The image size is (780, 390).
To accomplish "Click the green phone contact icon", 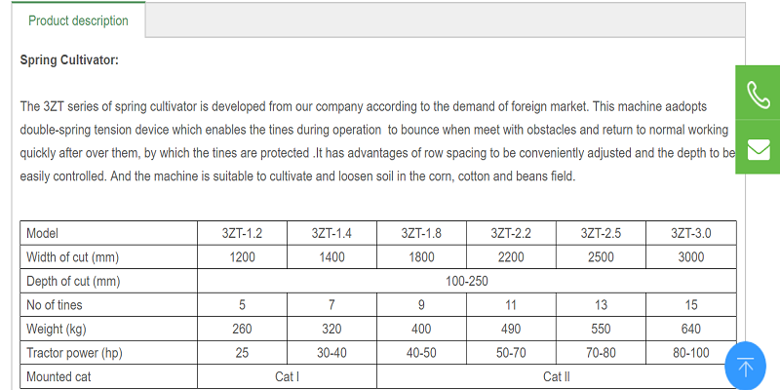I will pyautogui.click(x=758, y=93).
